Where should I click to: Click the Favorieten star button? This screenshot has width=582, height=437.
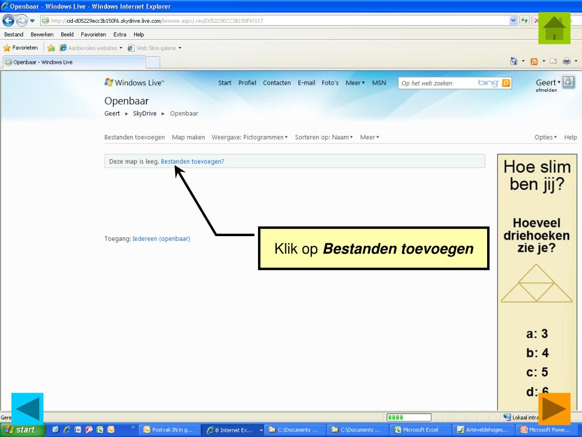(x=20, y=48)
